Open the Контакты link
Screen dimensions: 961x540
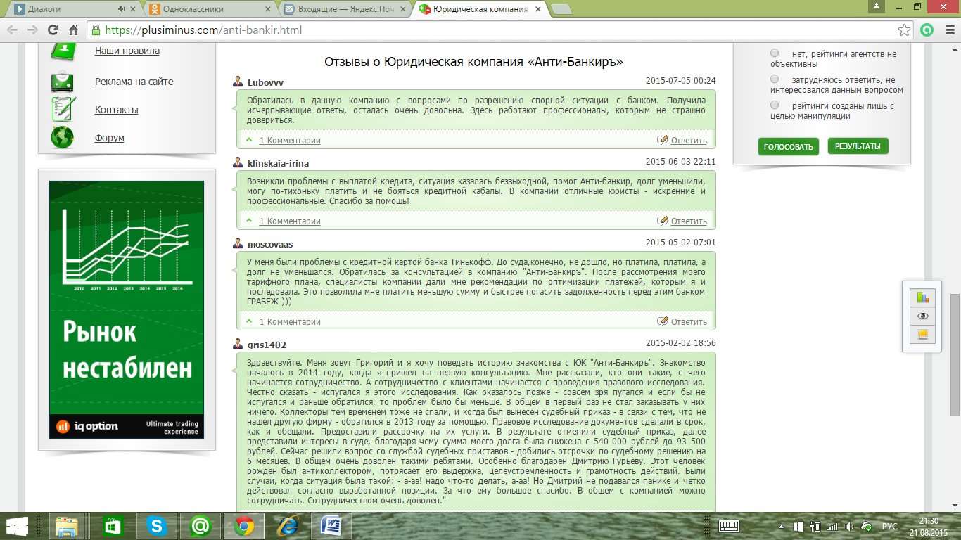coord(117,110)
